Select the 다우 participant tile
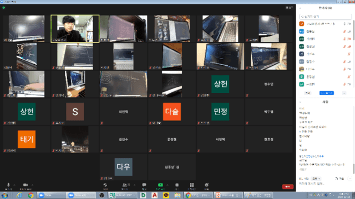Viewport: 355px width, 199px height. tap(123, 167)
